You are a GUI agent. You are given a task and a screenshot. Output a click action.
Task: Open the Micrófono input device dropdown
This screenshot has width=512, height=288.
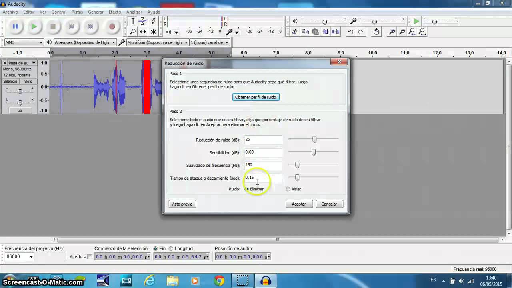point(186,42)
